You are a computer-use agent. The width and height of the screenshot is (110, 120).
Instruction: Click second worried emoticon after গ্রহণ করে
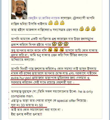click(x=87, y=29)
